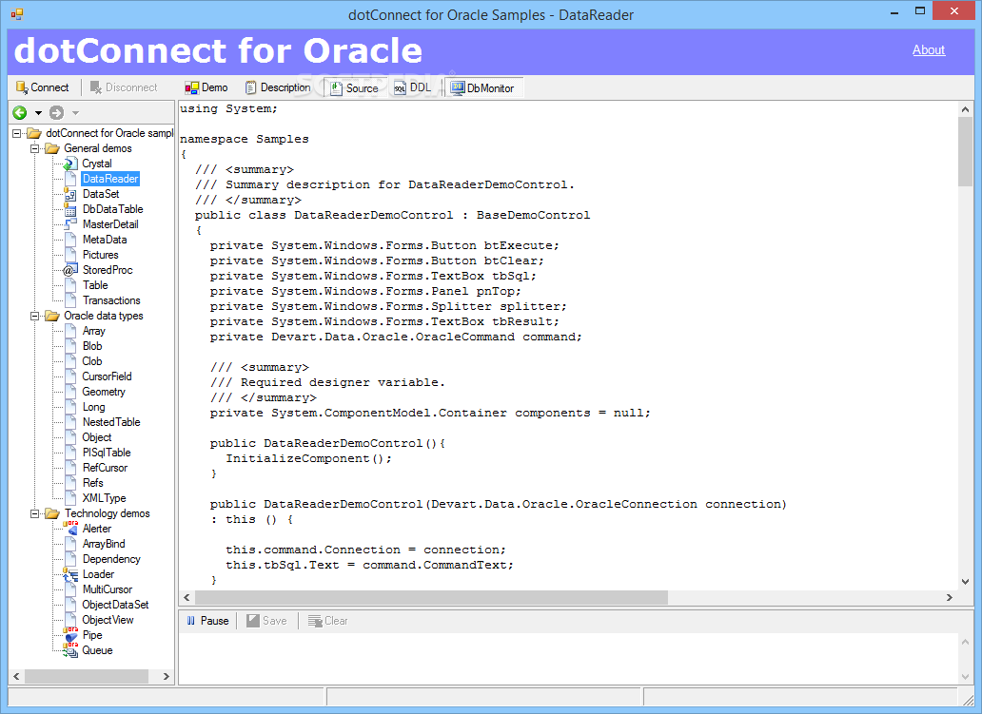The height and width of the screenshot is (714, 982).
Task: Collapse the Technology demos tree node
Action: click(35, 513)
